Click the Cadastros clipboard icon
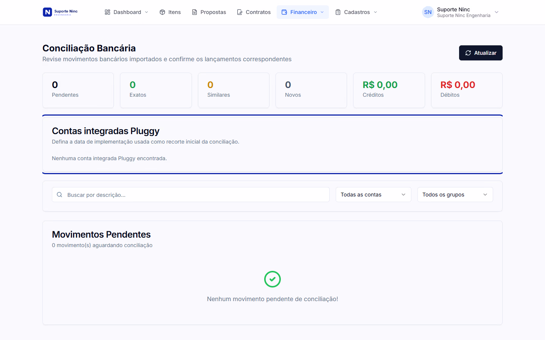Image resolution: width=545 pixels, height=340 pixels. click(338, 12)
